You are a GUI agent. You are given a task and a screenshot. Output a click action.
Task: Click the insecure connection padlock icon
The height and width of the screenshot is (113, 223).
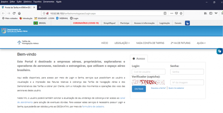(x=47, y=13)
